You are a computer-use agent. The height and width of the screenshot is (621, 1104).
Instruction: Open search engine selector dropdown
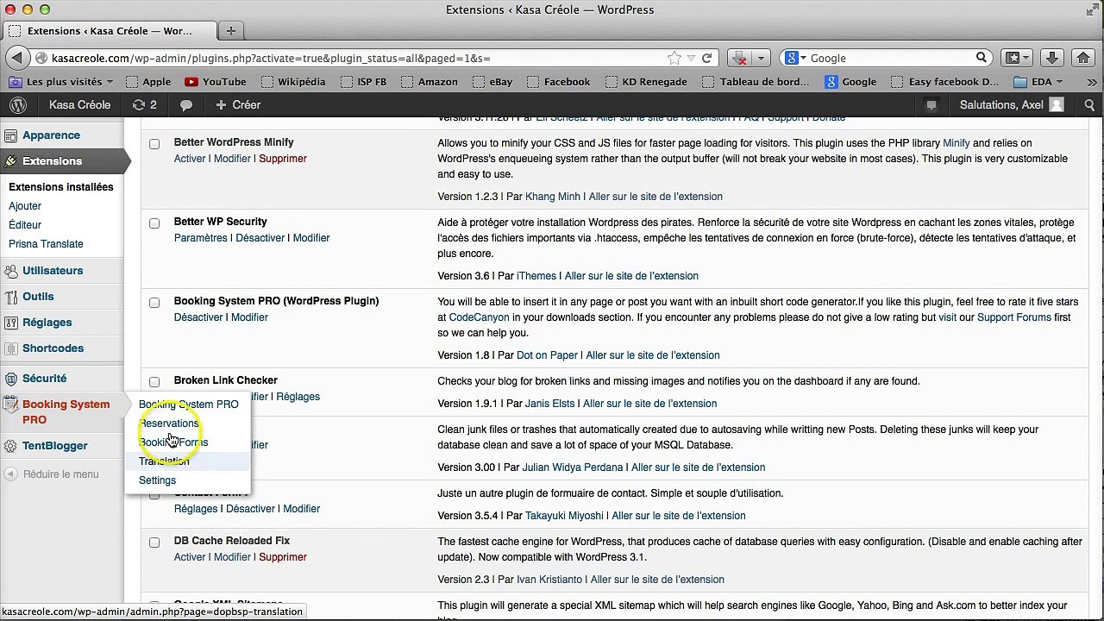coord(795,58)
